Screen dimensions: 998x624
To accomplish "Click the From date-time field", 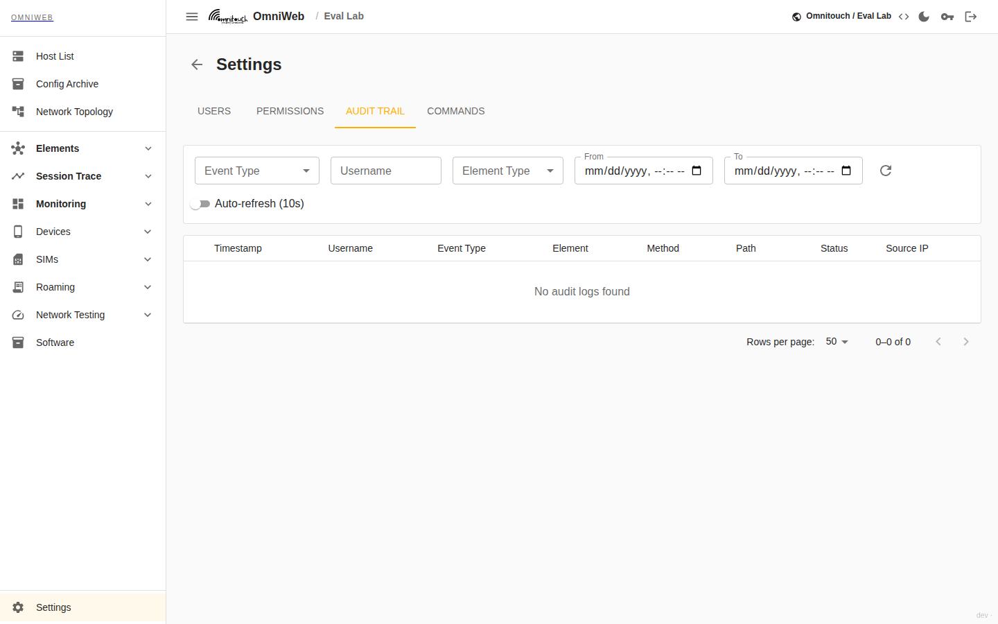I will [644, 171].
